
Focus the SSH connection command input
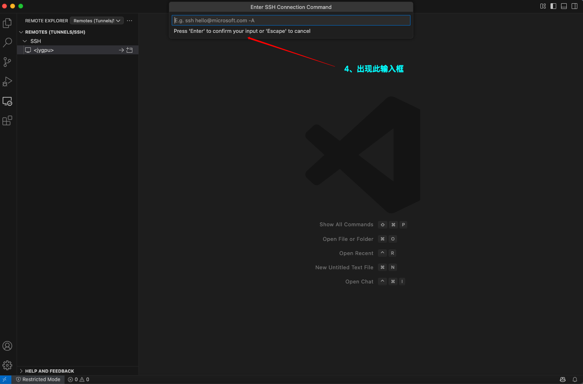(x=291, y=20)
